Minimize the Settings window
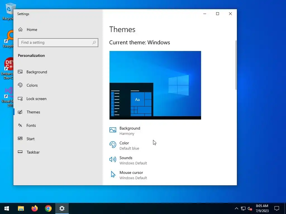 [x=205, y=14]
